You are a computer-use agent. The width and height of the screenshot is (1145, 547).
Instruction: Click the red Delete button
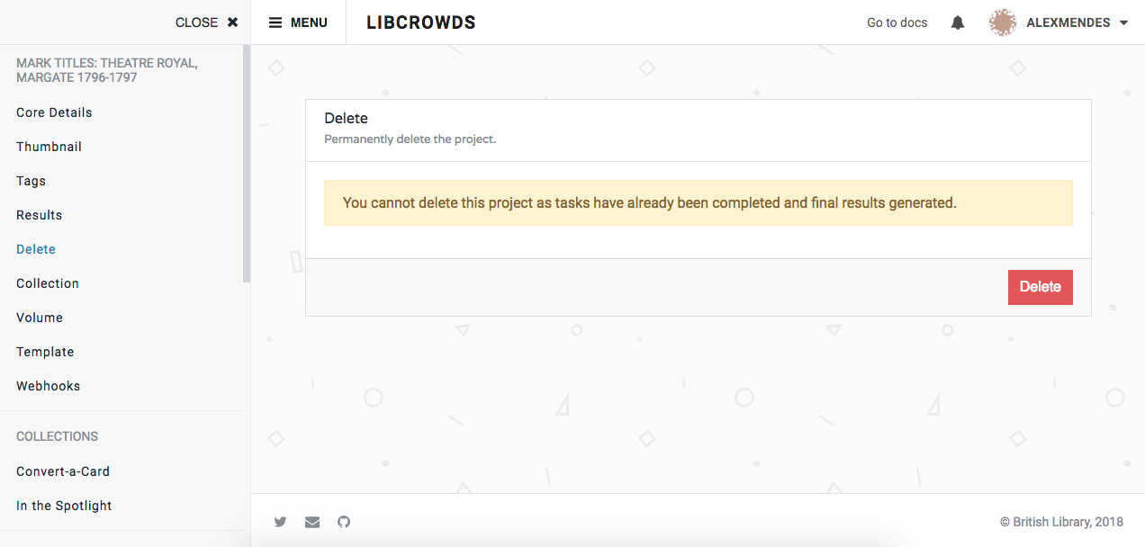tap(1040, 287)
